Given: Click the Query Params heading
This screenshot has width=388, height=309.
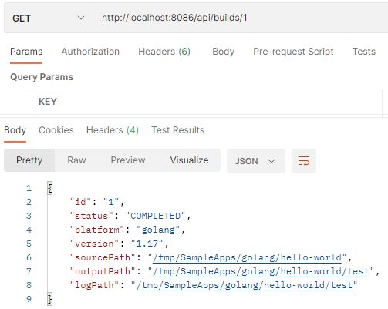Looking at the screenshot, I should [x=42, y=77].
